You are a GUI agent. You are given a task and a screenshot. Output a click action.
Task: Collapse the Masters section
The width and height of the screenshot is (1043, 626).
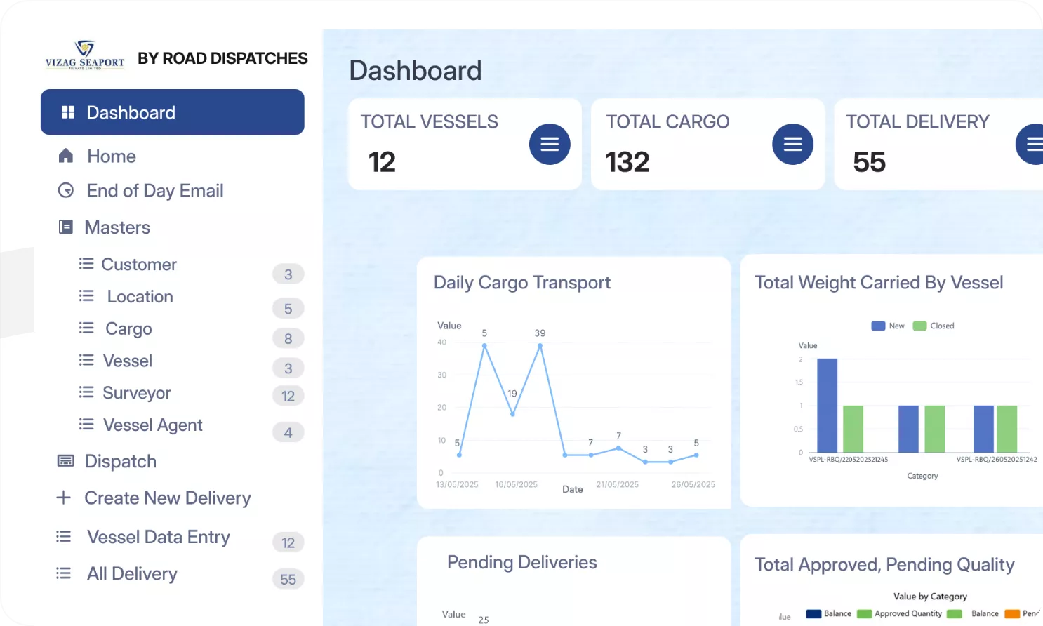point(117,227)
